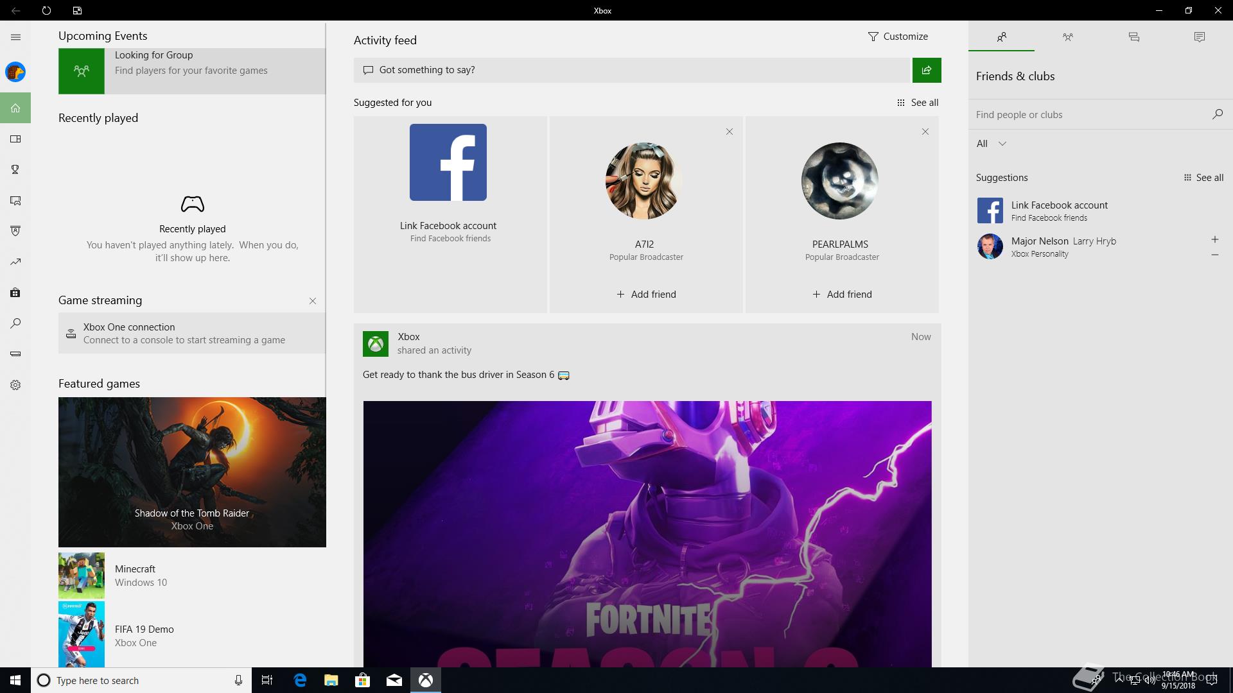The width and height of the screenshot is (1233, 693).
Task: Add A7I2 as a friend
Action: pyautogui.click(x=646, y=295)
